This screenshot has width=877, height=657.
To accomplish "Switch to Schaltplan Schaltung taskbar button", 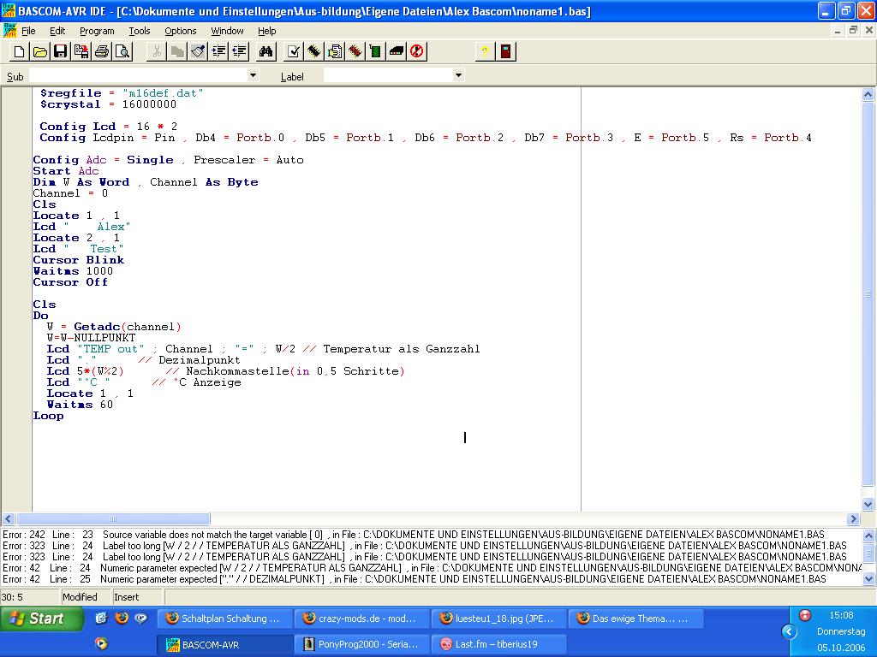I will tap(225, 619).
